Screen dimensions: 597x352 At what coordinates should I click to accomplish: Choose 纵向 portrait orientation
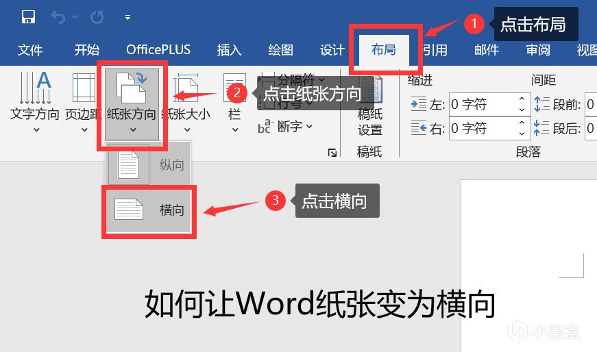tap(149, 165)
